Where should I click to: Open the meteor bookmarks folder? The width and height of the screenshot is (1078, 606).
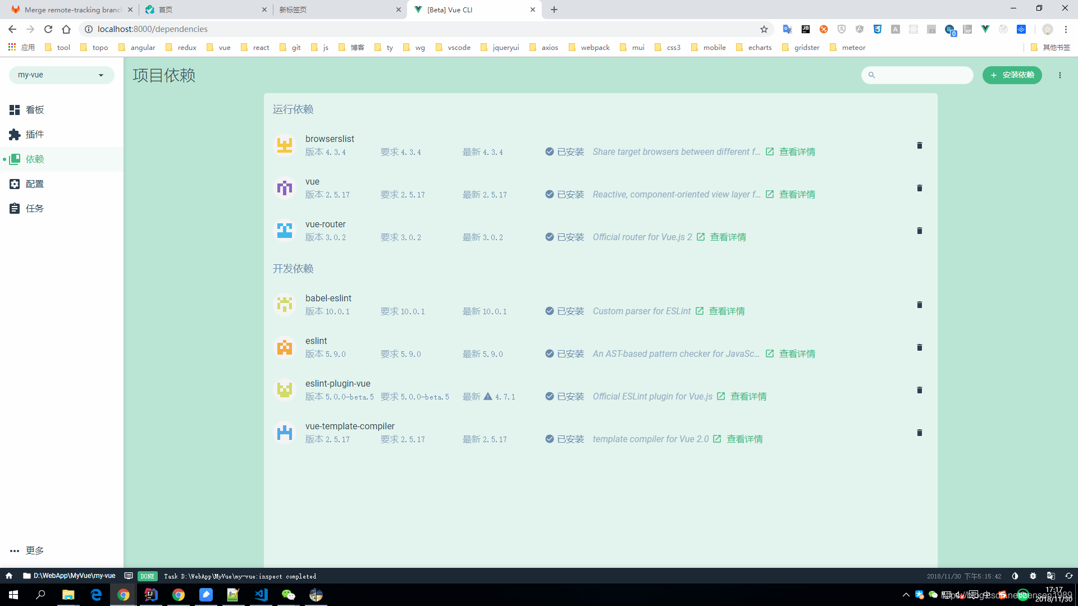click(848, 48)
